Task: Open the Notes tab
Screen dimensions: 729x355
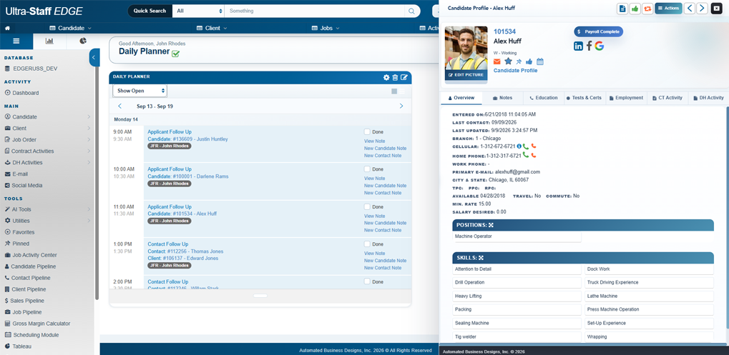Action: 502,98
